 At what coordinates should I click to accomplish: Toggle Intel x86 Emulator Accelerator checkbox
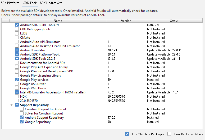click(17, 92)
